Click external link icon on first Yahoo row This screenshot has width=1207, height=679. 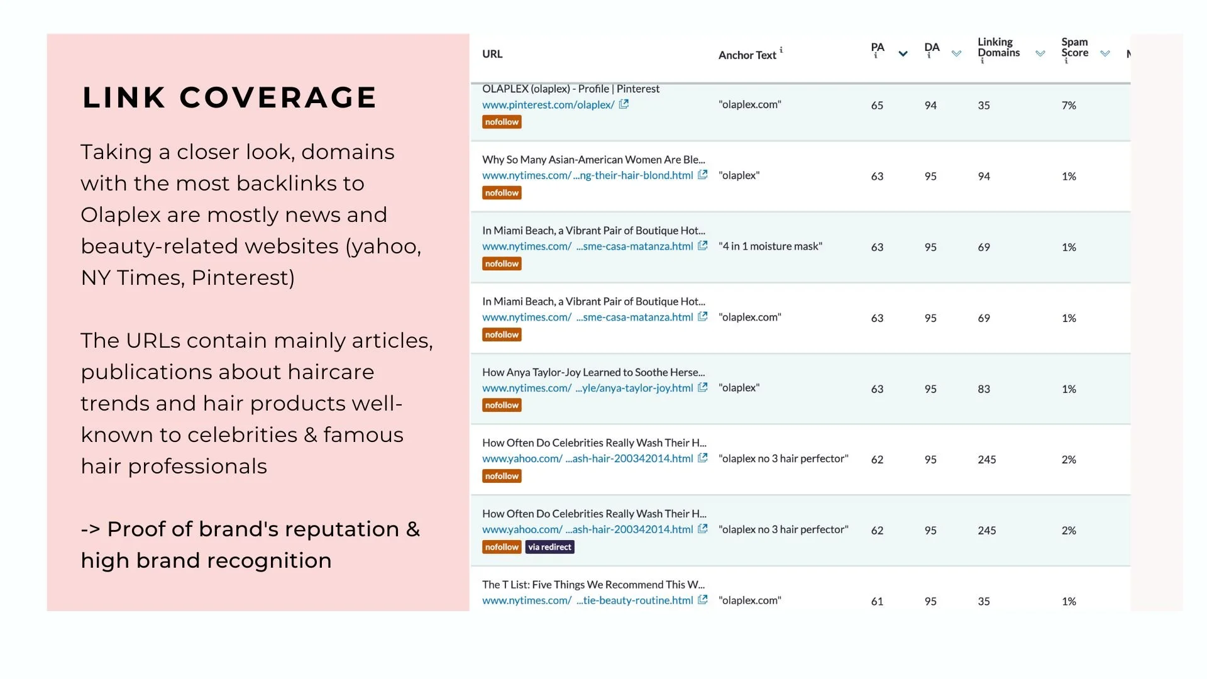(703, 458)
